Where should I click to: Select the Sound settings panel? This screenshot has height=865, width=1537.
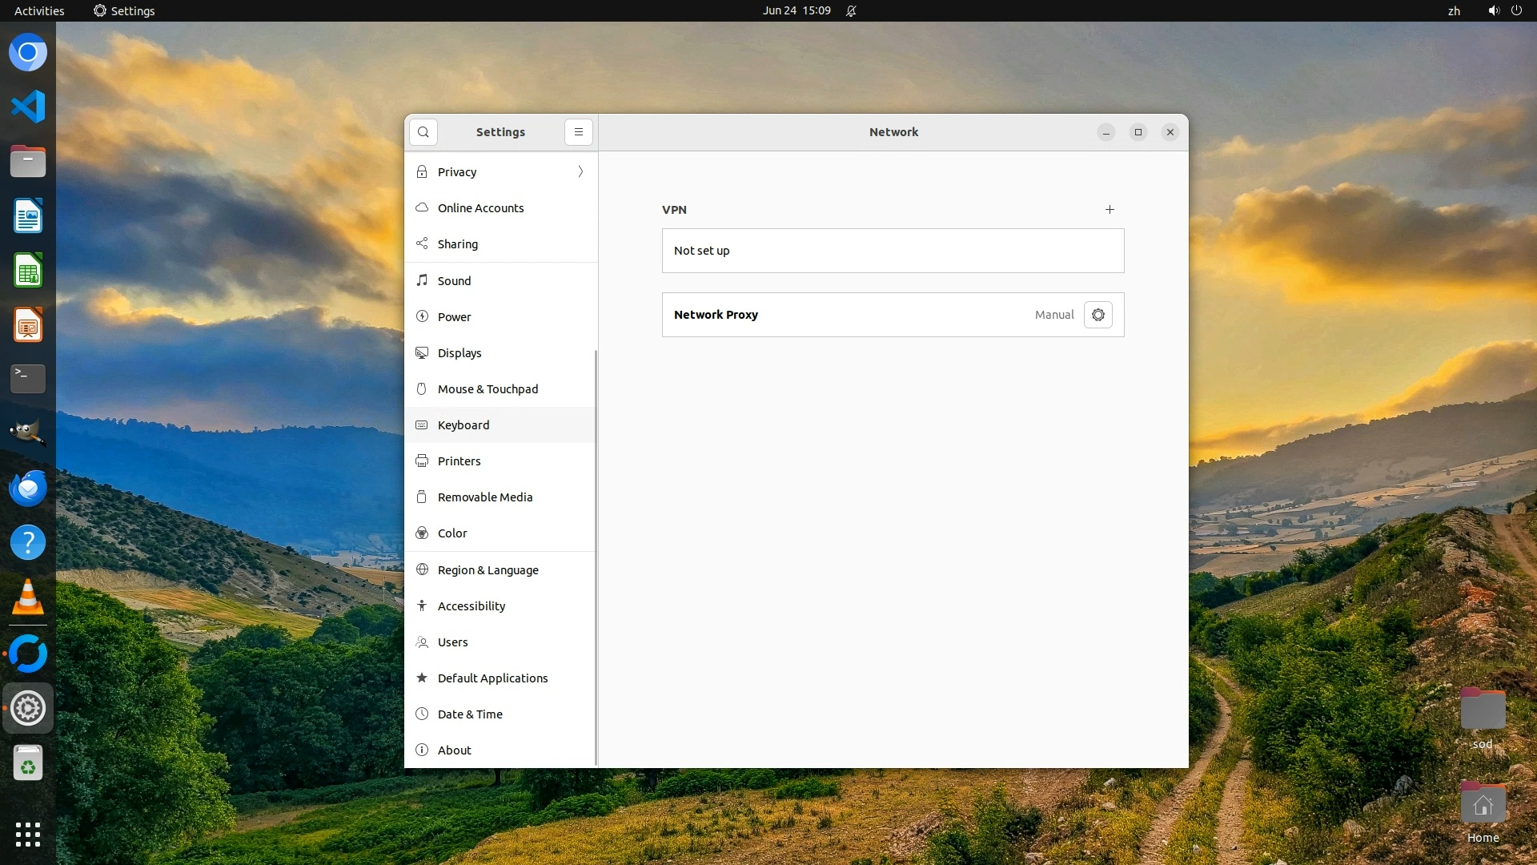point(454,281)
